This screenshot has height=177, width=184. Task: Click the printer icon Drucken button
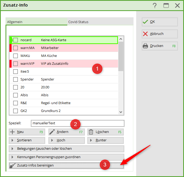click(160, 46)
